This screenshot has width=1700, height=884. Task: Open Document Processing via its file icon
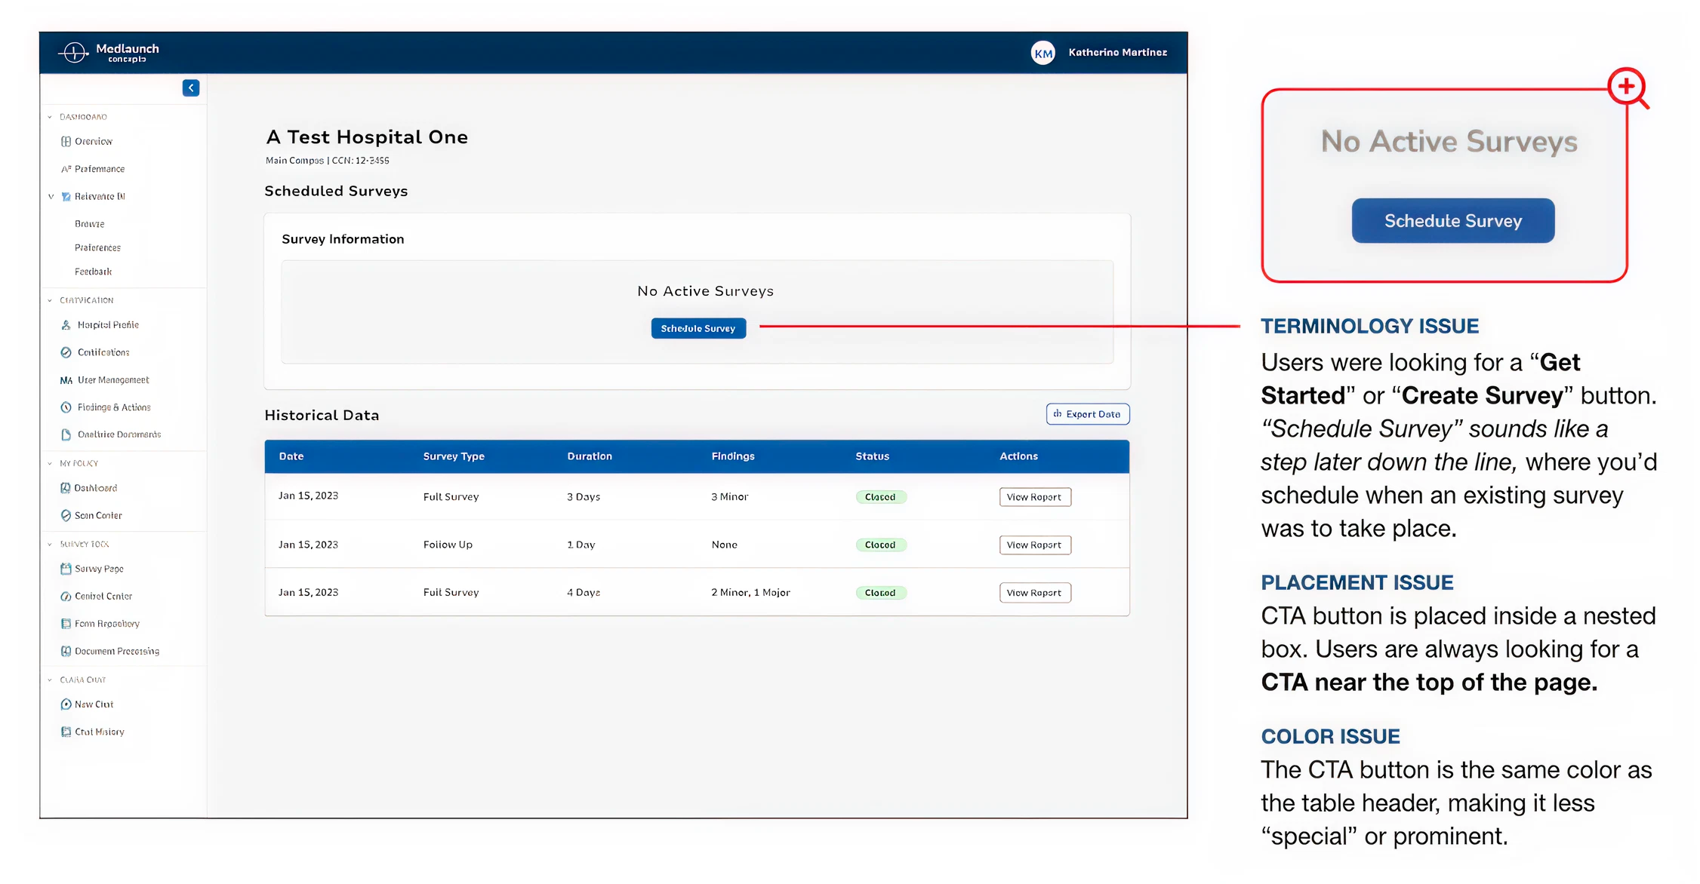pyautogui.click(x=66, y=651)
